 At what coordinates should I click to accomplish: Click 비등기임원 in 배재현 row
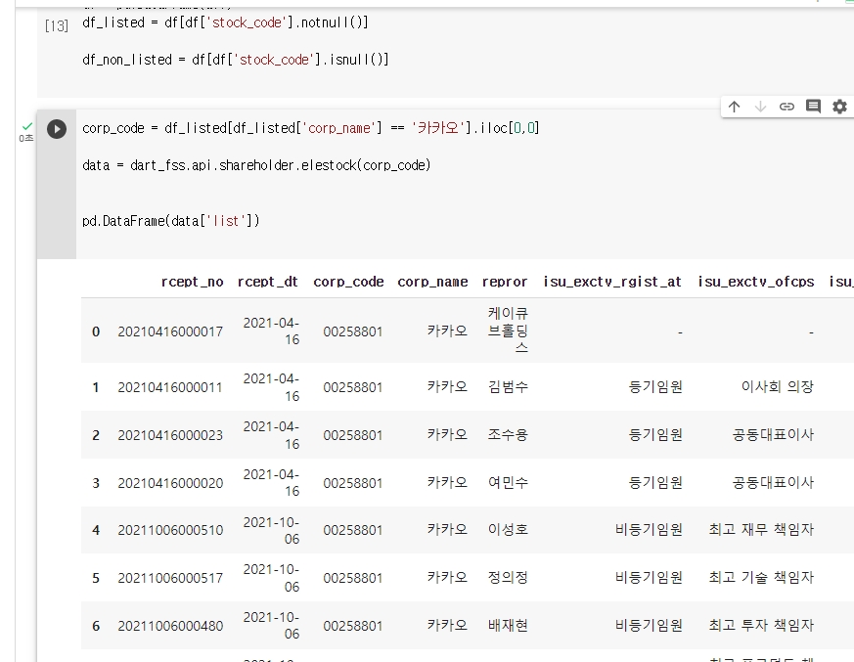tap(649, 626)
